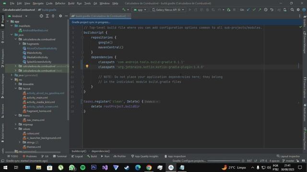Click the Windows Start button
This screenshot has width=307, height=172.
coord(5,168)
